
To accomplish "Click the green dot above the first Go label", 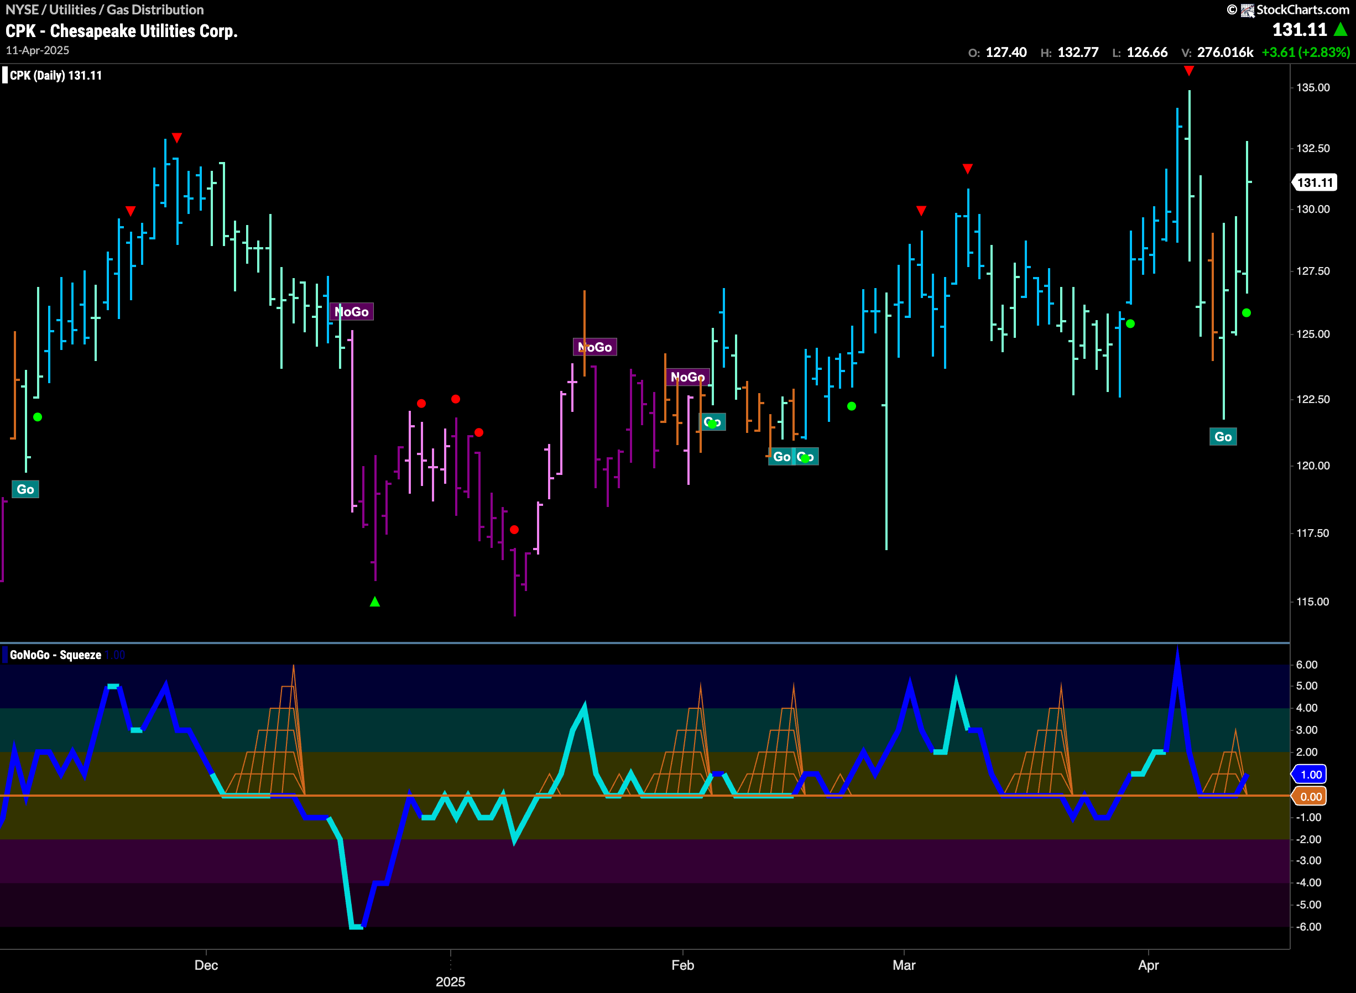I will pos(37,417).
